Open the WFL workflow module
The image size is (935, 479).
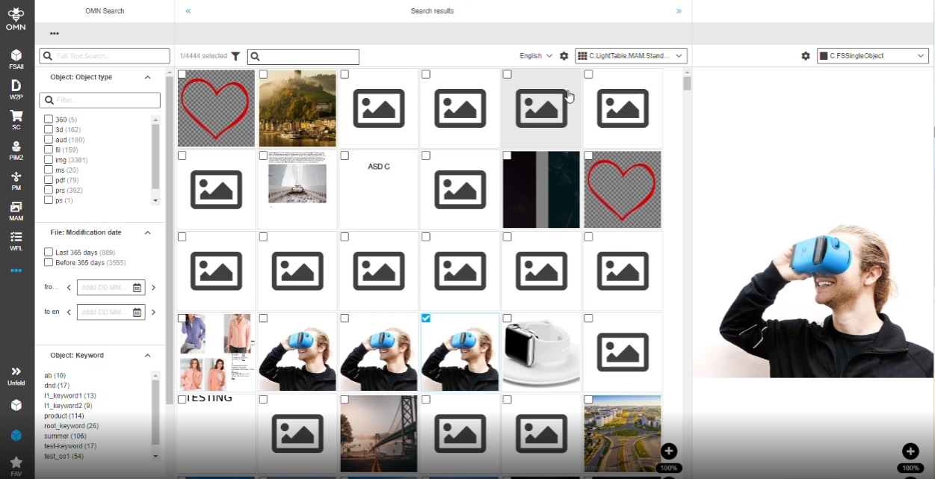[16, 241]
